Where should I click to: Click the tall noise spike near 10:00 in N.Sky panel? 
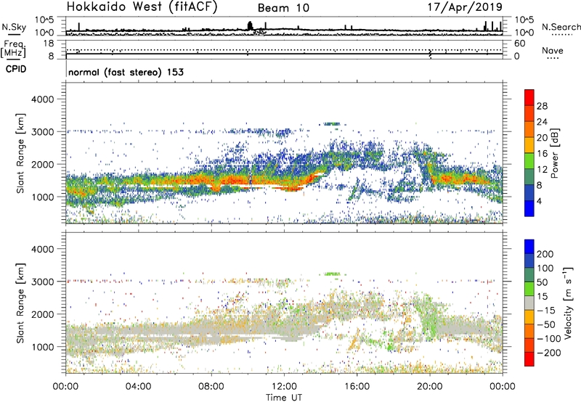(x=250, y=25)
